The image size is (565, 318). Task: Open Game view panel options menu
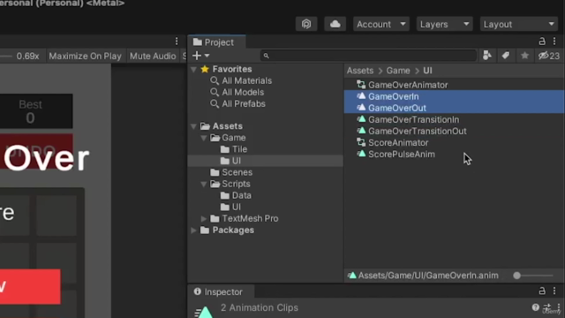pyautogui.click(x=177, y=42)
